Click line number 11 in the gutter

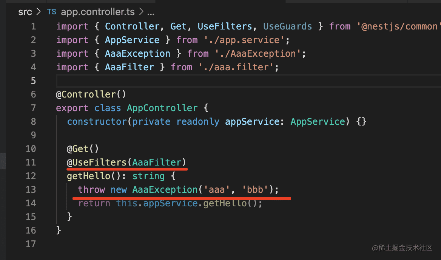click(x=31, y=162)
